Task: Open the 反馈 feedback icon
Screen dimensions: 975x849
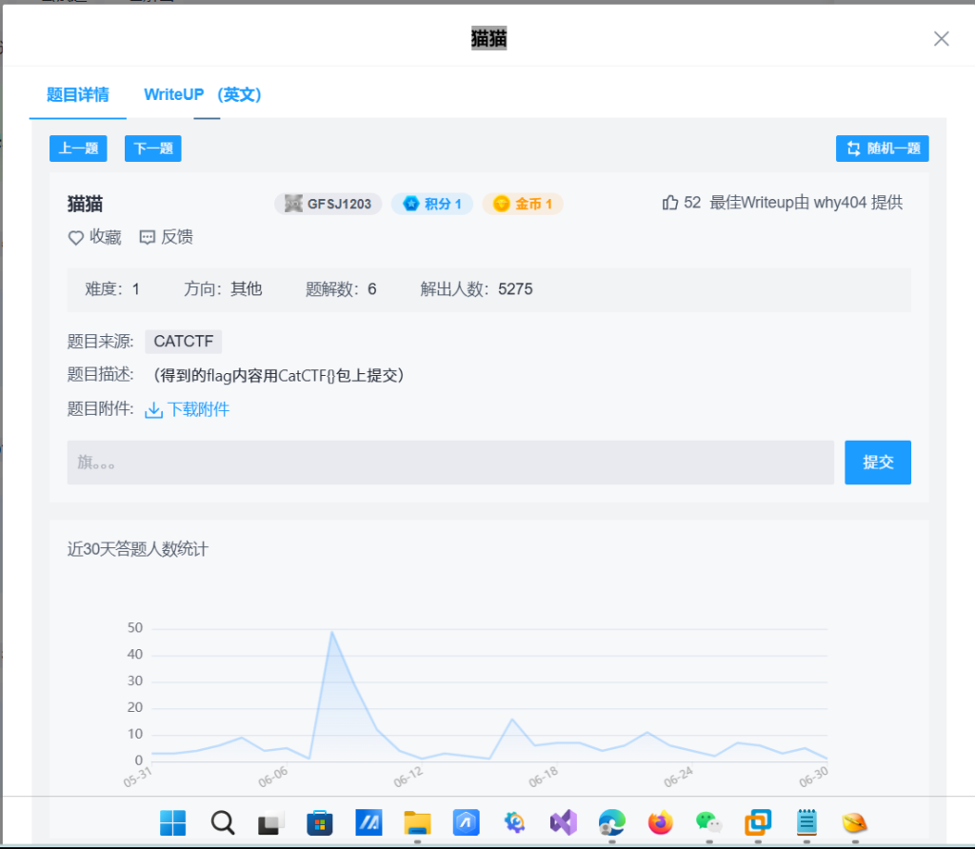Action: click(x=148, y=238)
